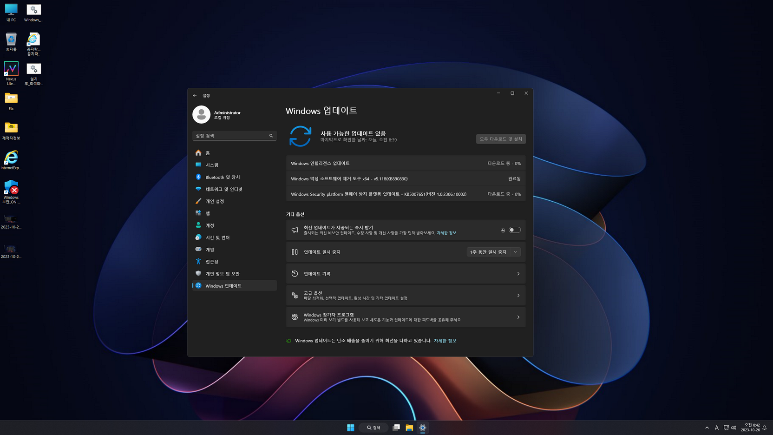The width and height of the screenshot is (773, 435).
Task: Expand the 업데이트 기록 row chevron
Action: [518, 274]
